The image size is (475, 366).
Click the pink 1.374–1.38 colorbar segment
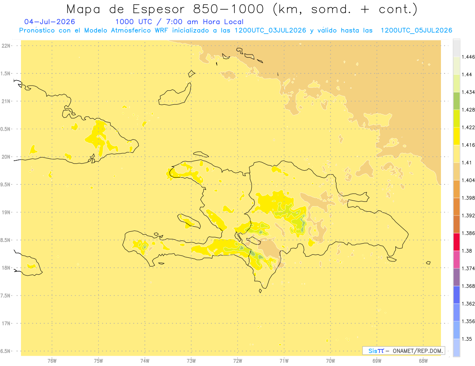(x=456, y=259)
